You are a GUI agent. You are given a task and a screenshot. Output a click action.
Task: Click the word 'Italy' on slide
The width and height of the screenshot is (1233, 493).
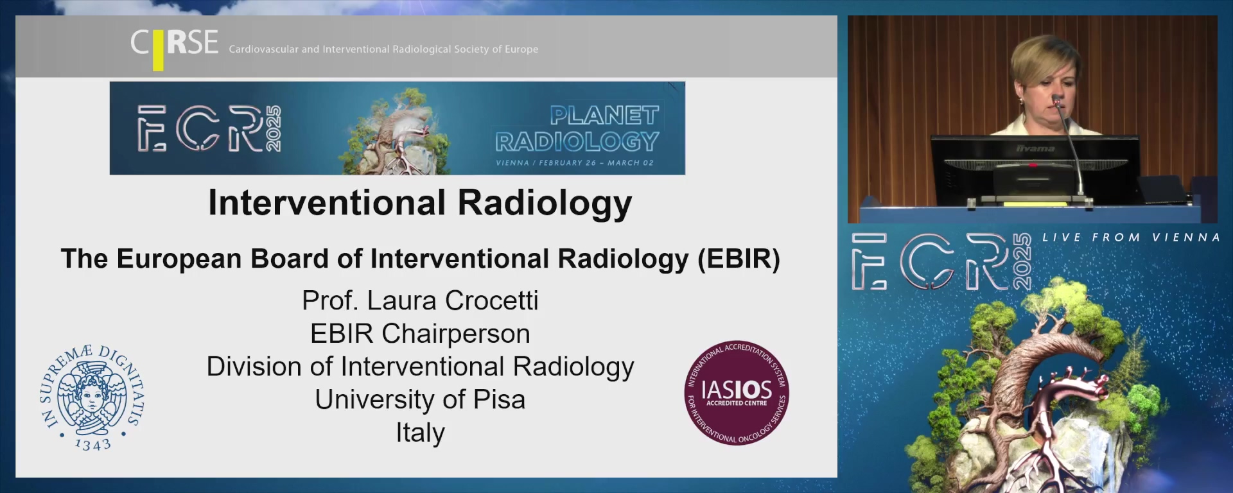pos(420,433)
